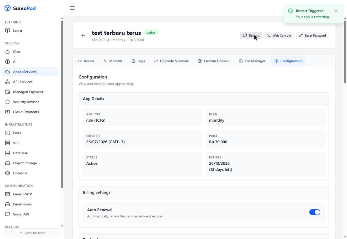Click the Object Storage drive icon
347x239 pixels.
tap(8, 163)
